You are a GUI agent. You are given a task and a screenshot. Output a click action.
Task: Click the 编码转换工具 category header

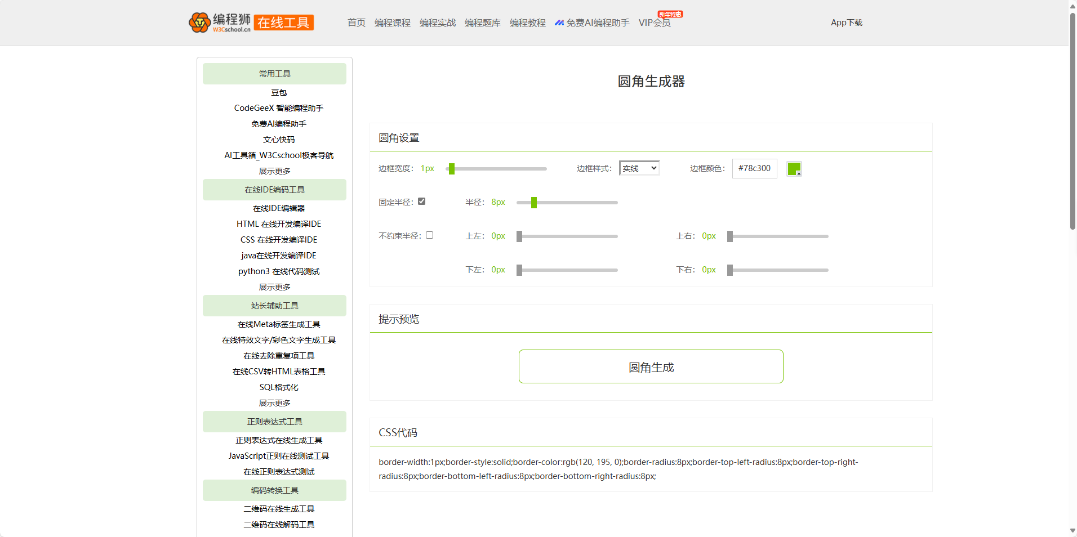(274, 490)
